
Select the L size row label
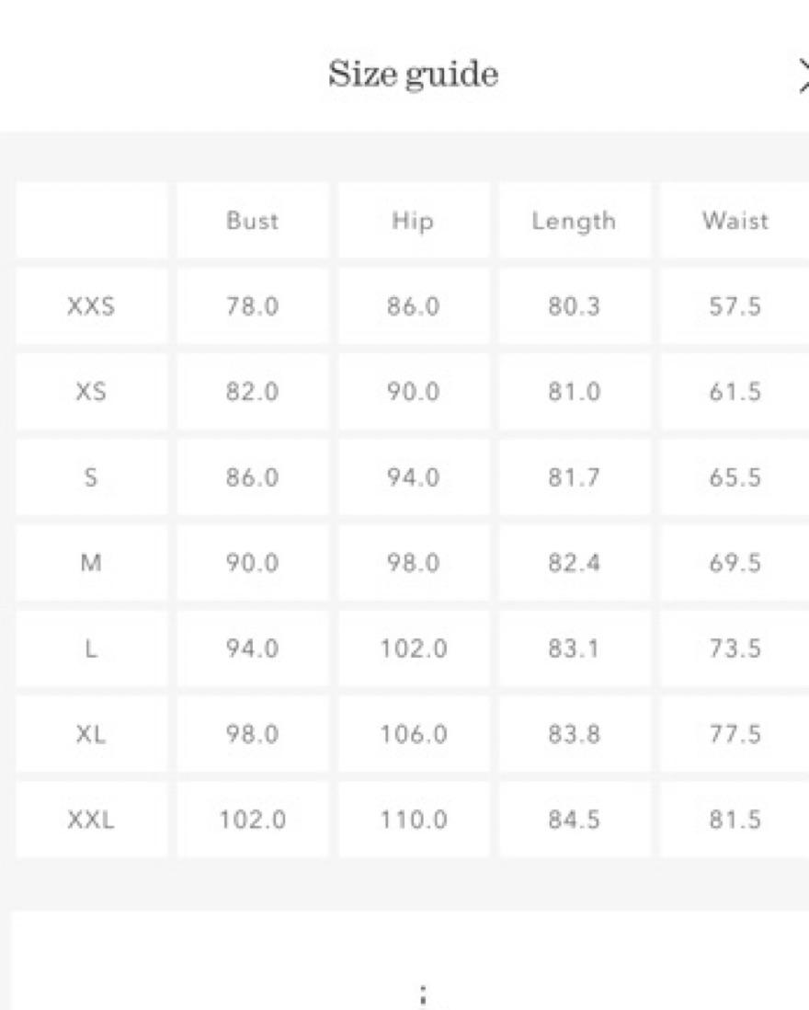[x=91, y=648]
